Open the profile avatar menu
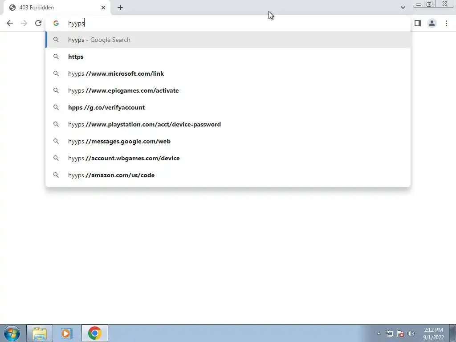The image size is (456, 342). pyautogui.click(x=432, y=23)
